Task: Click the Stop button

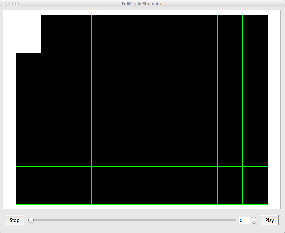Action: point(14,220)
